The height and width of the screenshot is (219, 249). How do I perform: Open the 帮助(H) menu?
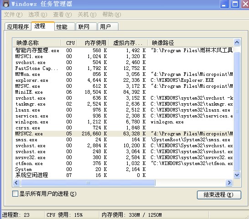112,15
